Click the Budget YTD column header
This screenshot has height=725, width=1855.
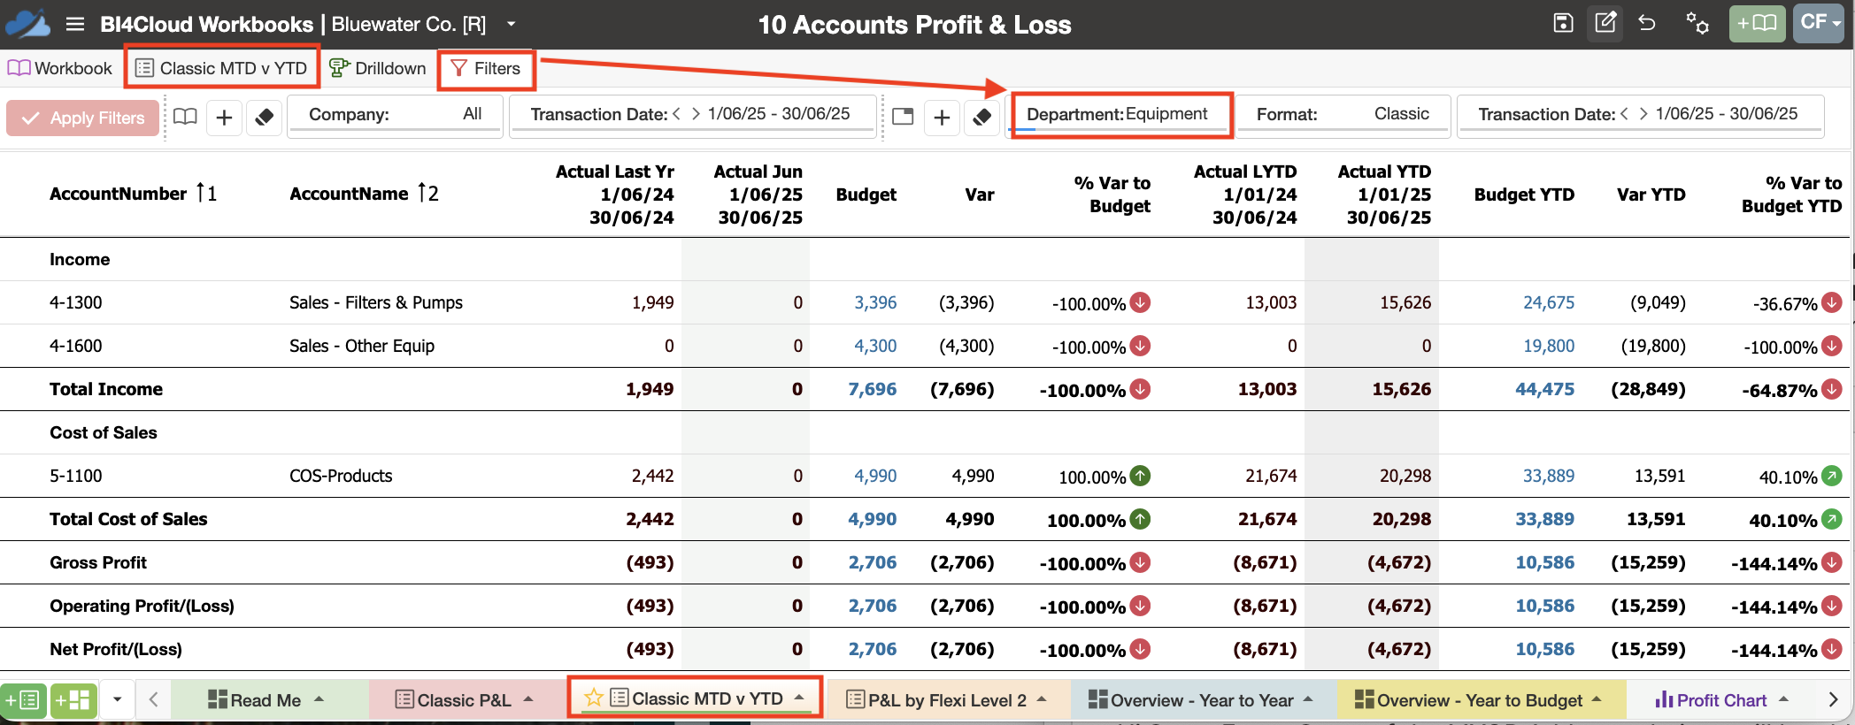pos(1524,195)
